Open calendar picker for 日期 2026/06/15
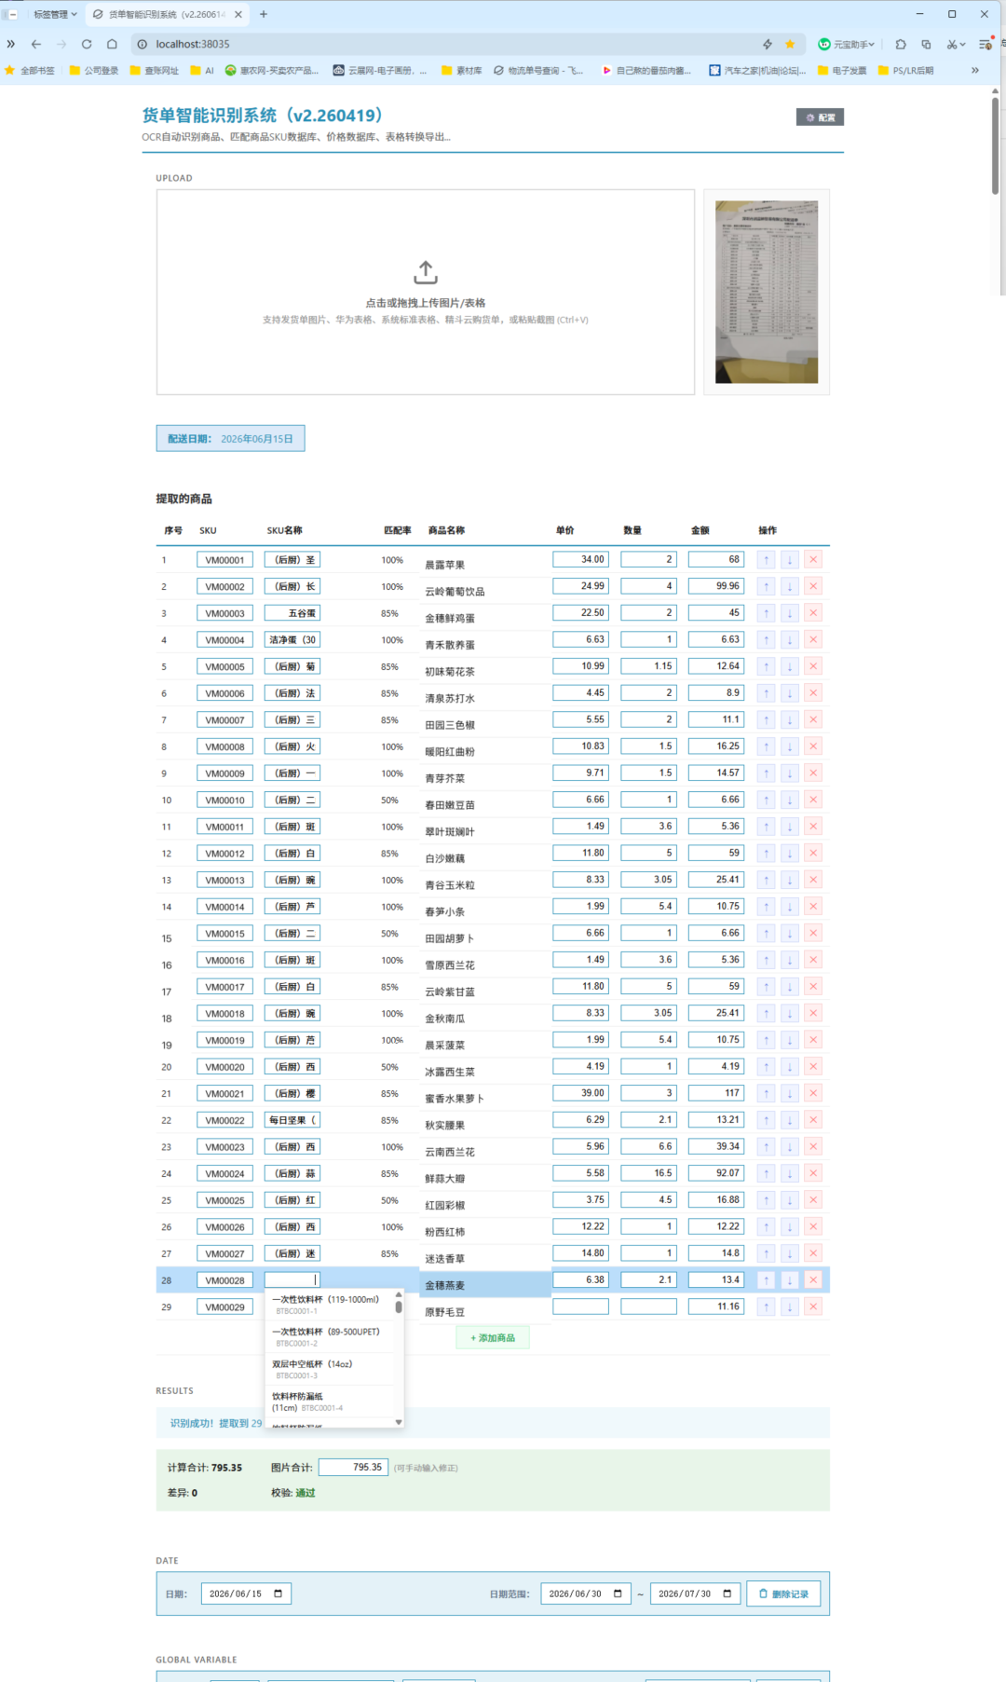Screen dimensions: 1006x1682 (278, 1593)
